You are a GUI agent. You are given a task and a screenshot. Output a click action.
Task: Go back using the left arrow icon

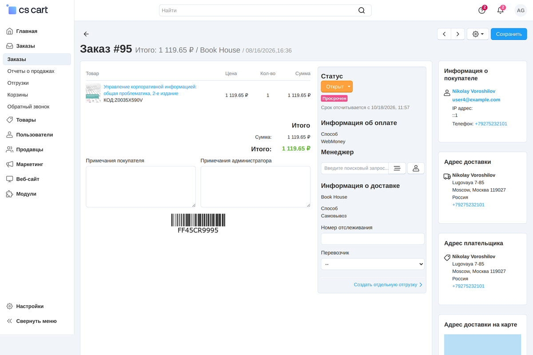point(86,34)
